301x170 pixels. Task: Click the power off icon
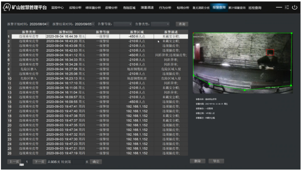click(294, 7)
